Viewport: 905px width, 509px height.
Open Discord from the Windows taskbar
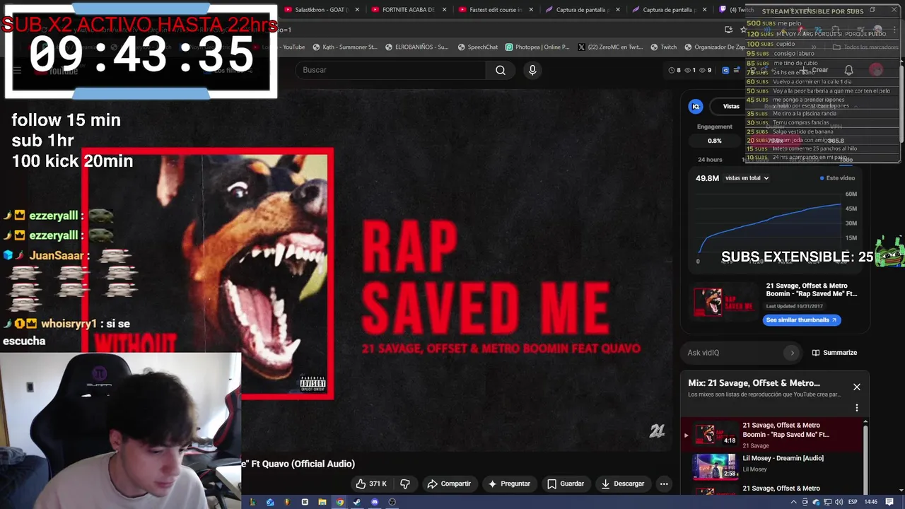coord(375,502)
